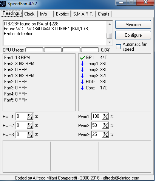The height and width of the screenshot is (181, 156).
Task: Click the 'End of detection' log line
Action: [19, 34]
